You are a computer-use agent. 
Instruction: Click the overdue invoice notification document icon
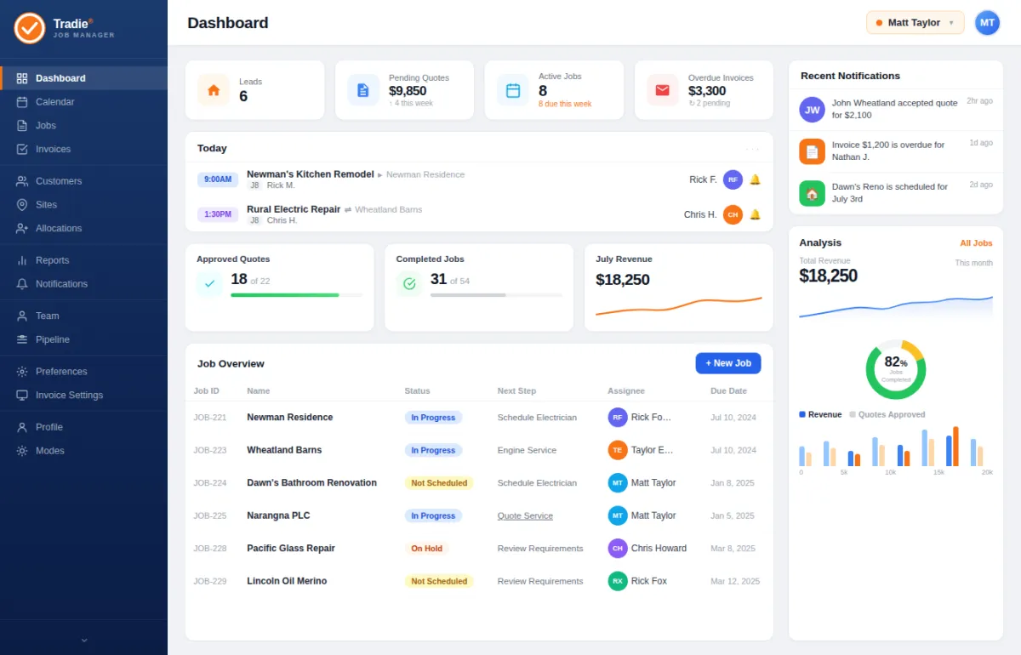click(812, 151)
